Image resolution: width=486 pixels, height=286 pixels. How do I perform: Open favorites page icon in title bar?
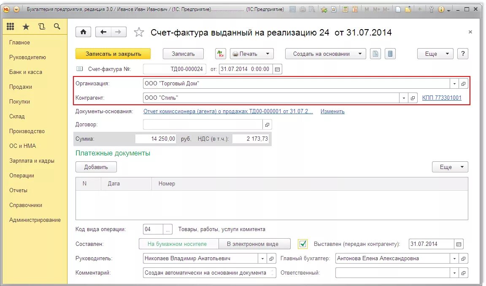(x=334, y=9)
